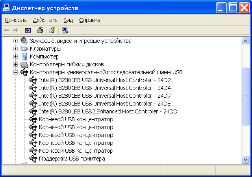Expand the Звуковые, видео и игровые устройства node
The width and height of the screenshot is (252, 177).
coord(16,41)
